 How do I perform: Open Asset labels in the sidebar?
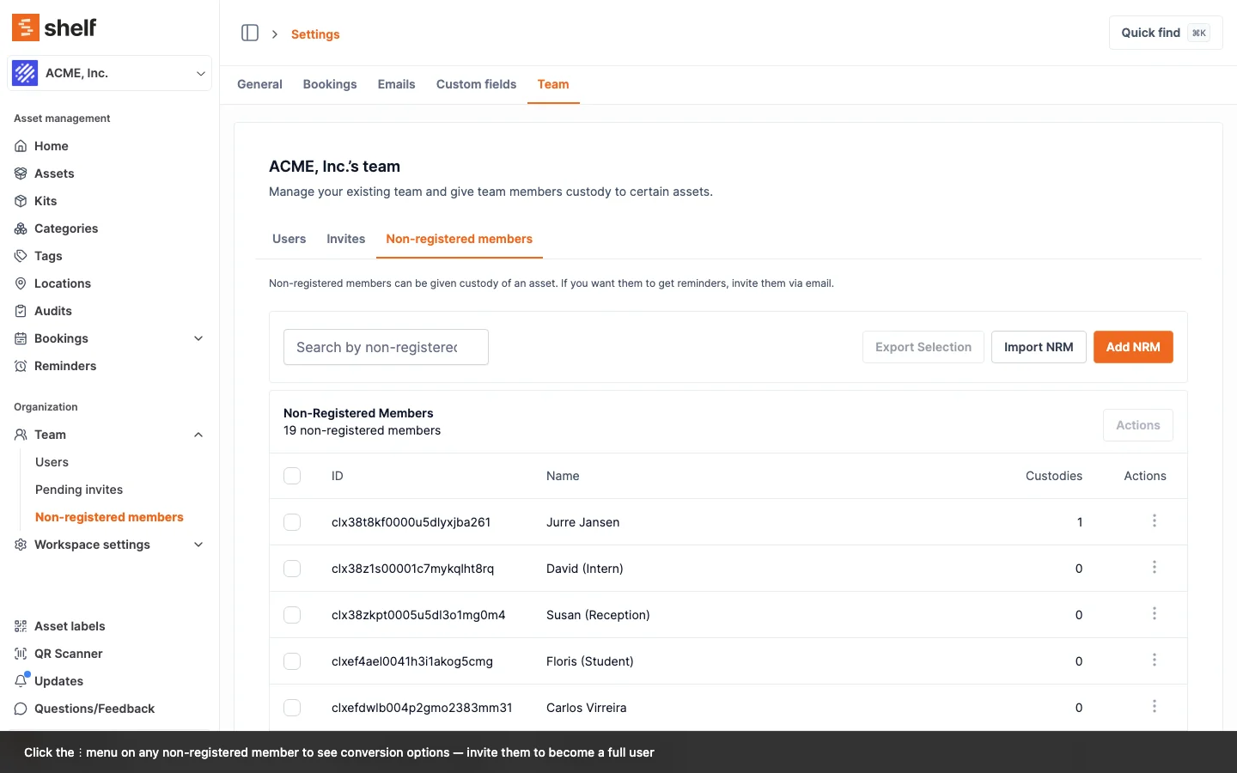[70, 626]
